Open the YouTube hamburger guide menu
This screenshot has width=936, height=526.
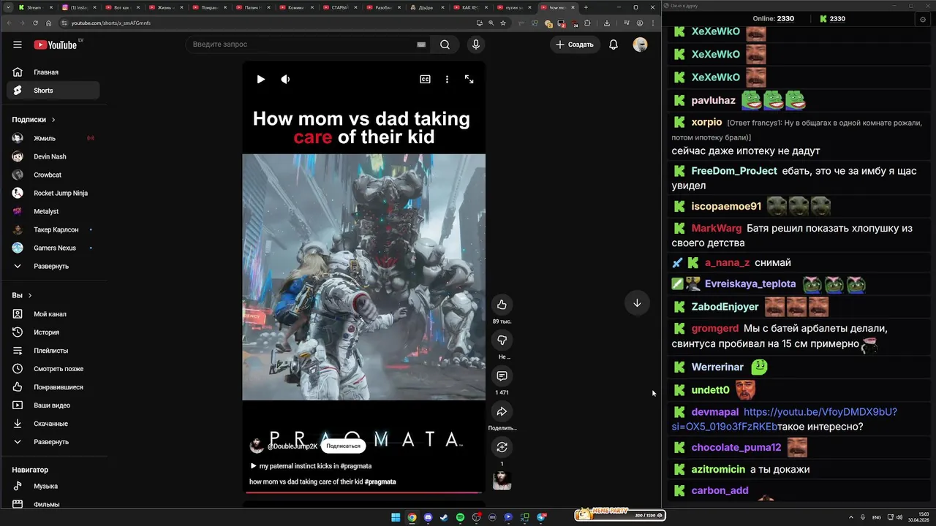pyautogui.click(x=17, y=45)
